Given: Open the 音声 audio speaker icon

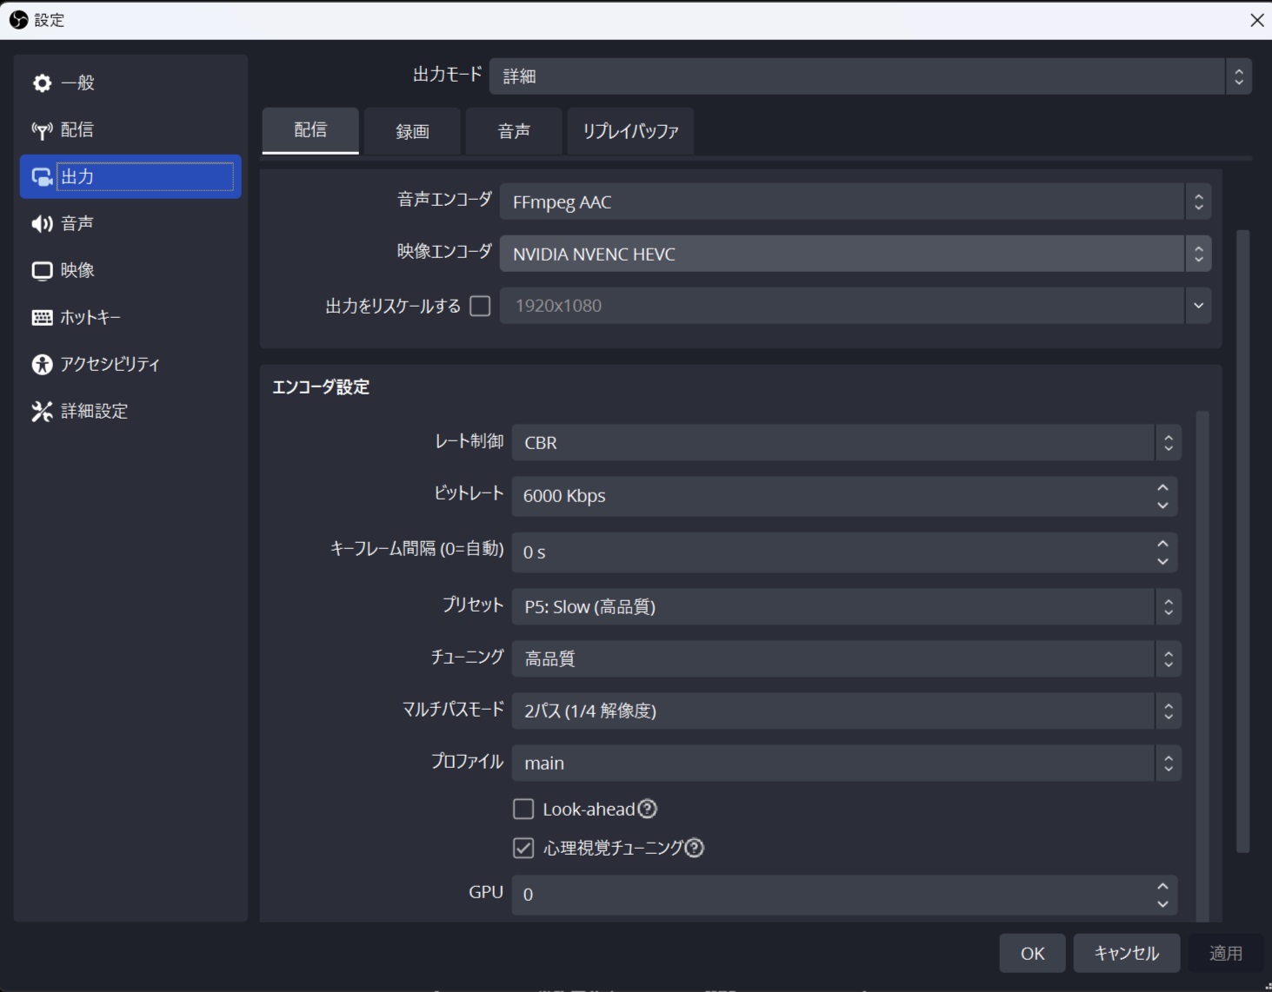Looking at the screenshot, I should (42, 223).
